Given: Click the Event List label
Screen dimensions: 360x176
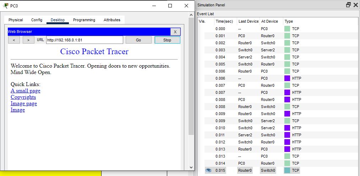Looking at the screenshot, I should pyautogui.click(x=206, y=14).
